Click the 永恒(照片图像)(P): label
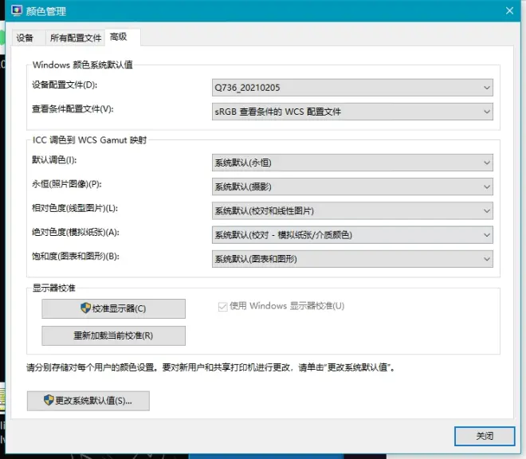Screen dimensions: 526x459 [x=67, y=184]
